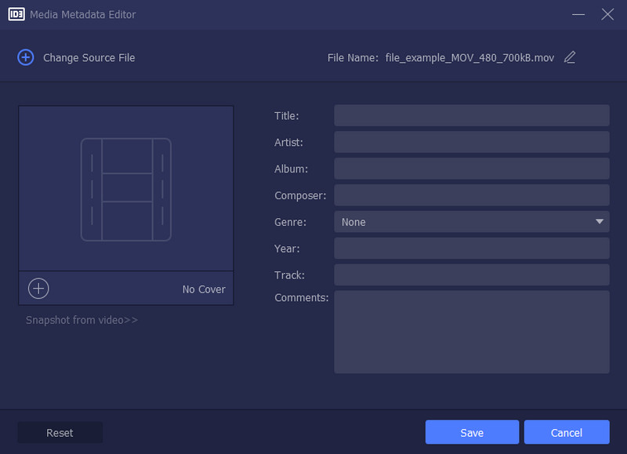Click inside the Comments box
This screenshot has width=627, height=454.
[x=470, y=329]
